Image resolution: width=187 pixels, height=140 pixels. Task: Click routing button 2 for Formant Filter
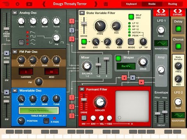(72, 107)
